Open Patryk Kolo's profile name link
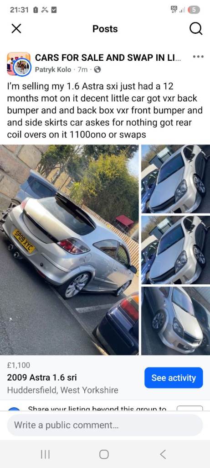The height and width of the screenshot is (468, 210). coord(53,70)
